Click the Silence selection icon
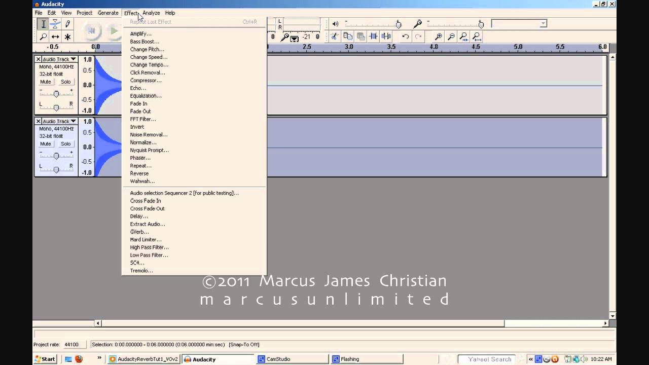 click(386, 36)
